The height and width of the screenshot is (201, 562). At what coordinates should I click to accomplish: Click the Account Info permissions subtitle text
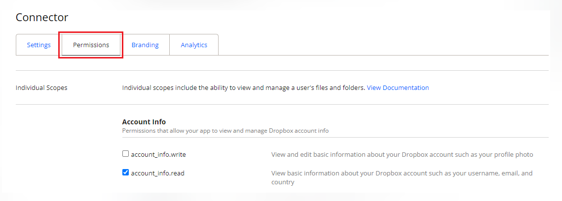click(225, 131)
